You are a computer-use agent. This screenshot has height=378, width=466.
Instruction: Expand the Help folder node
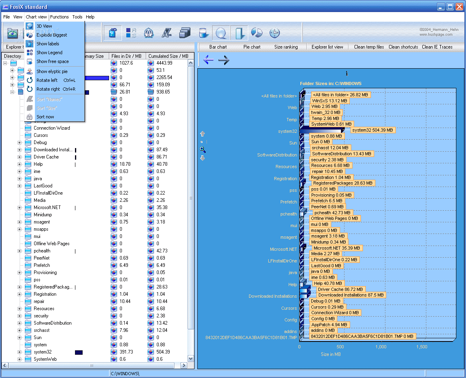click(19, 164)
